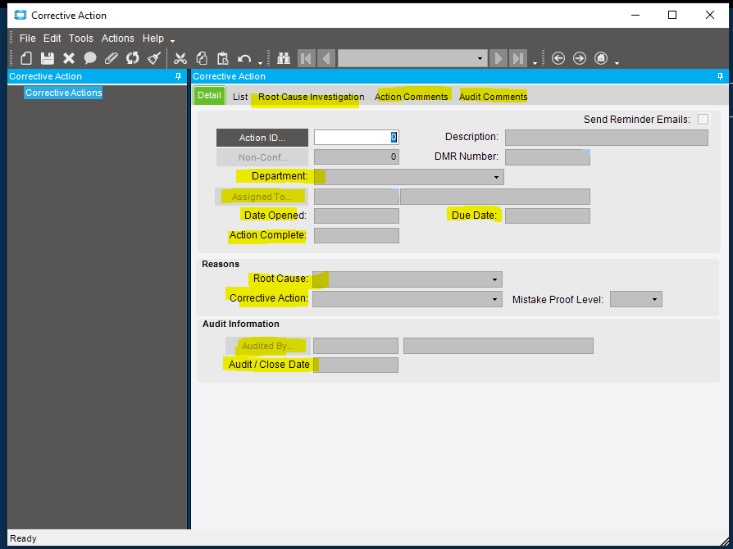Open the memo speech bubble icon
The height and width of the screenshot is (549, 733).
click(89, 58)
